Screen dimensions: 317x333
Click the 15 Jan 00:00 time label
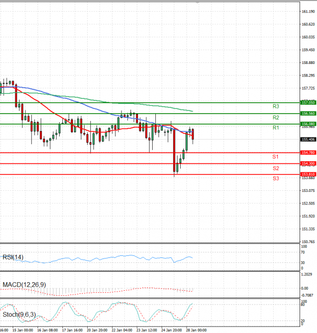point(23,330)
